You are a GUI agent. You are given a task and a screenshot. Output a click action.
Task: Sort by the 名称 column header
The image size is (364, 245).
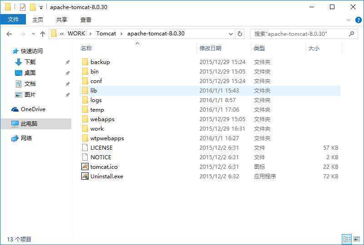pos(138,48)
